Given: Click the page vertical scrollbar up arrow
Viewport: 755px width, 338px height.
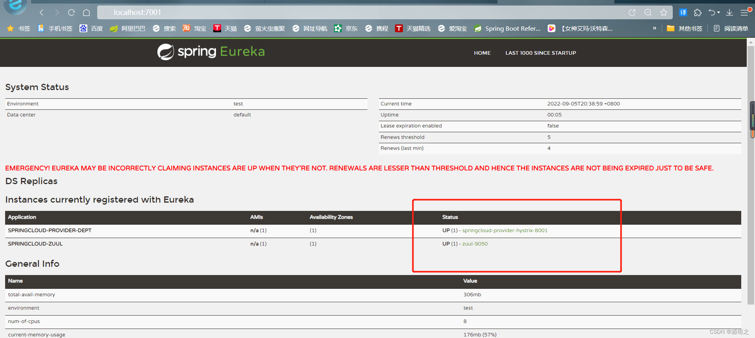Looking at the screenshot, I should coord(751,42).
